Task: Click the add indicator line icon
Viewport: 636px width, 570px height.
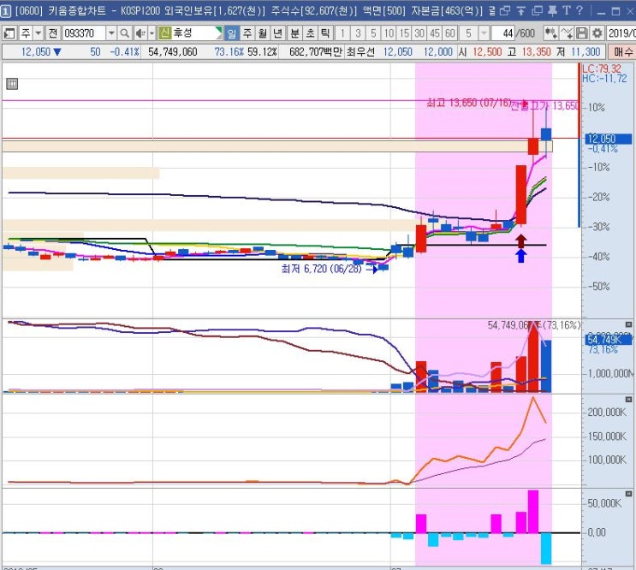Action: coord(567,33)
